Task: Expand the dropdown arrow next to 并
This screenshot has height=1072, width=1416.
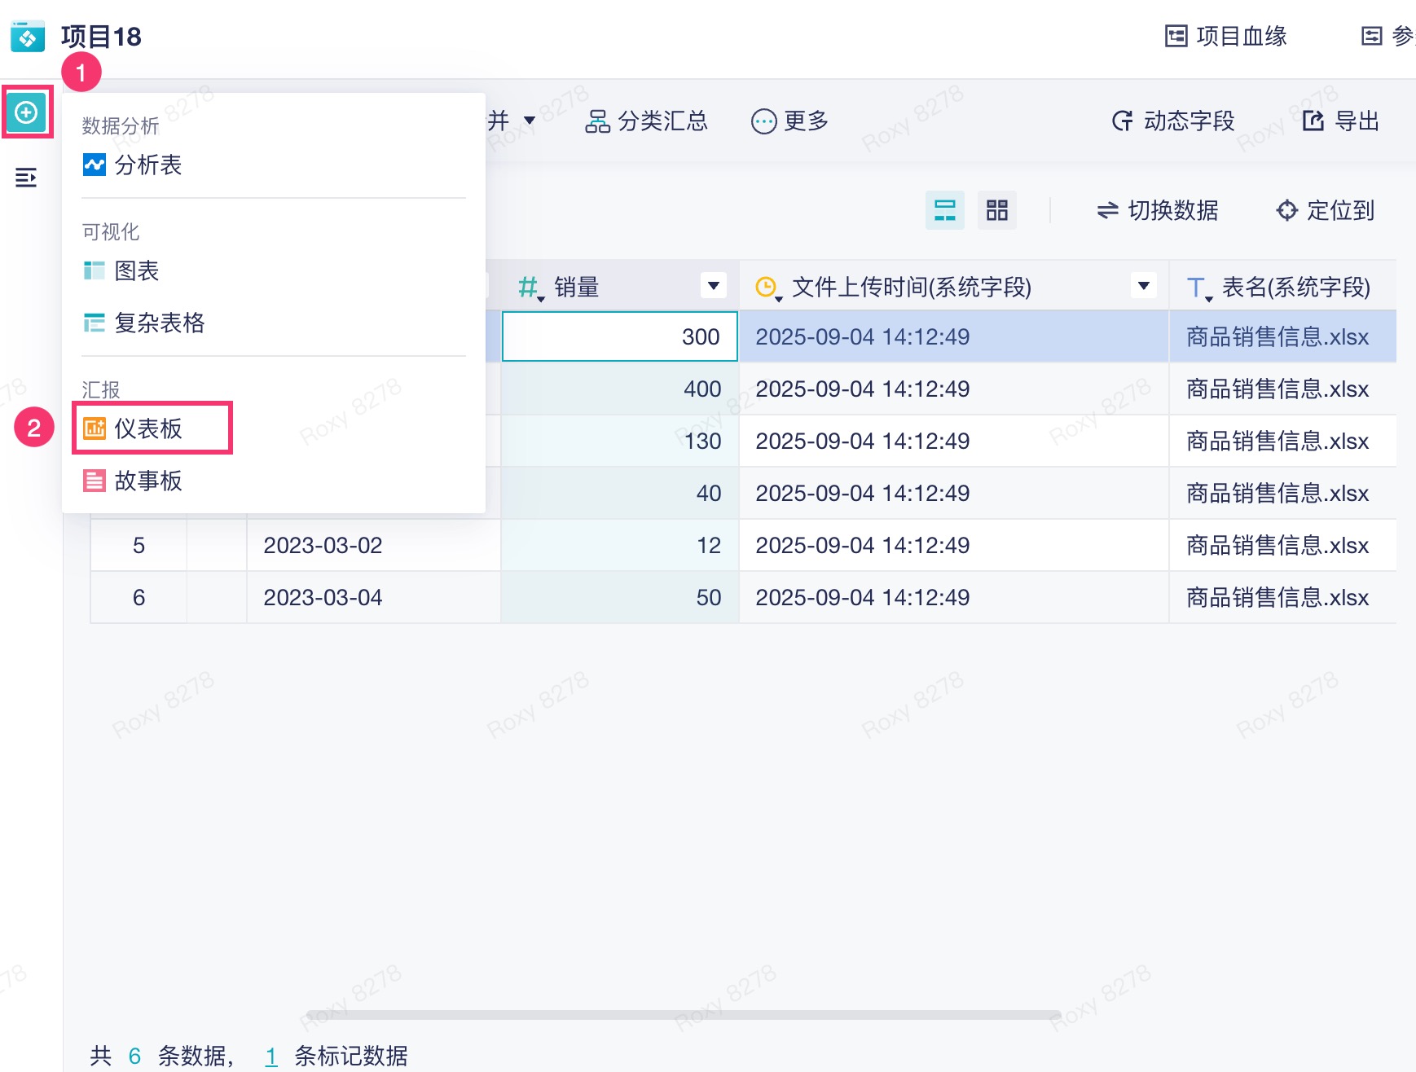Action: tap(530, 121)
